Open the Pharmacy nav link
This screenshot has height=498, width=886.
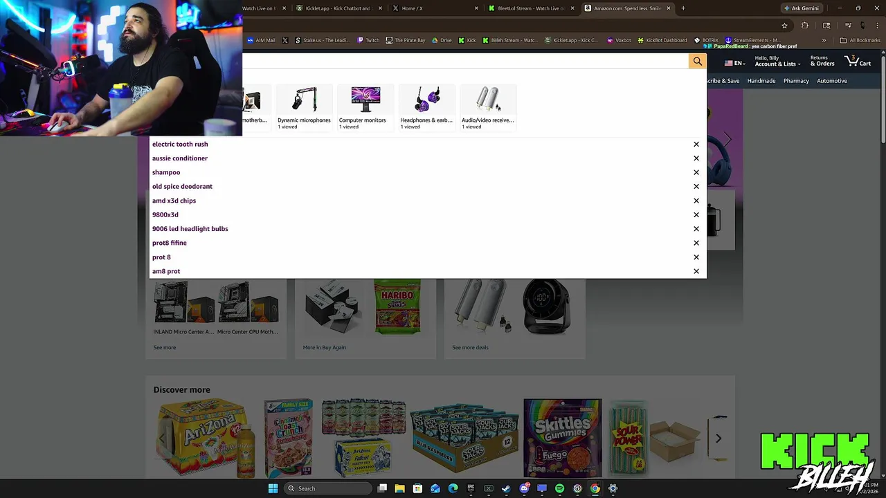pyautogui.click(x=796, y=81)
